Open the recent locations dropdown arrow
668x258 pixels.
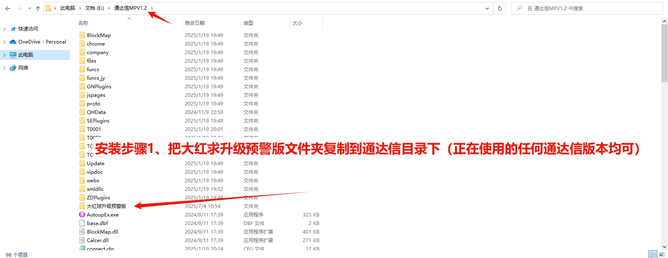pyautogui.click(x=29, y=8)
